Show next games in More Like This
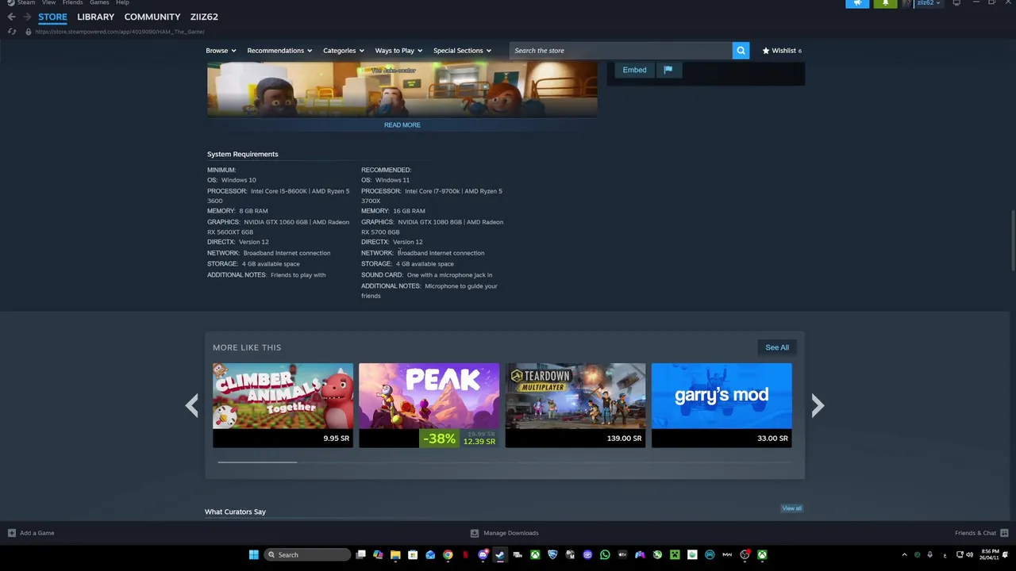The width and height of the screenshot is (1016, 571). coord(818,405)
